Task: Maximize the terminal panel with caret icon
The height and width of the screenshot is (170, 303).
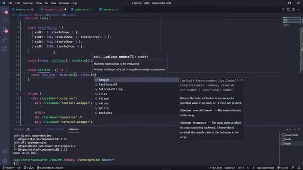Action: (295, 129)
